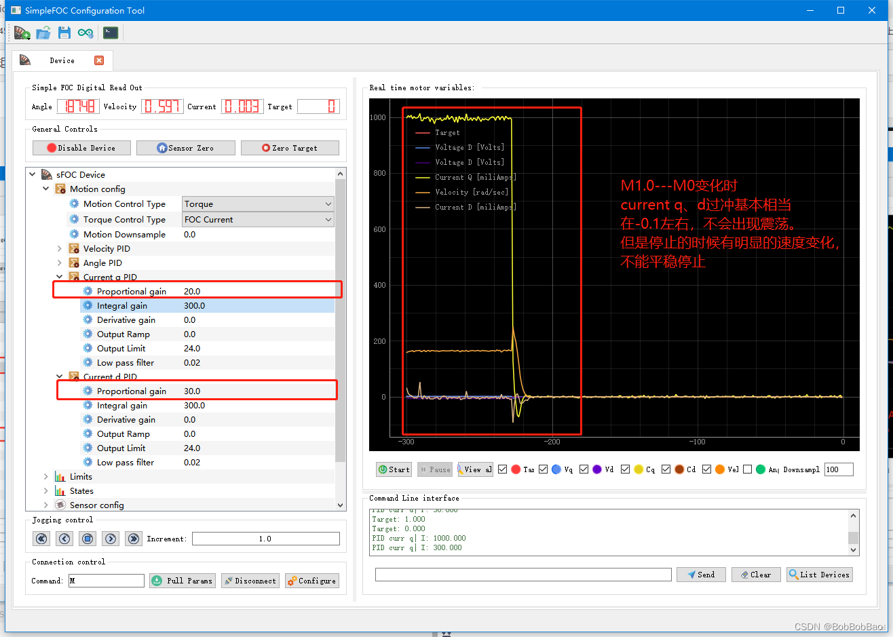Select Current d PID Proportional gain value 30.0

point(192,391)
